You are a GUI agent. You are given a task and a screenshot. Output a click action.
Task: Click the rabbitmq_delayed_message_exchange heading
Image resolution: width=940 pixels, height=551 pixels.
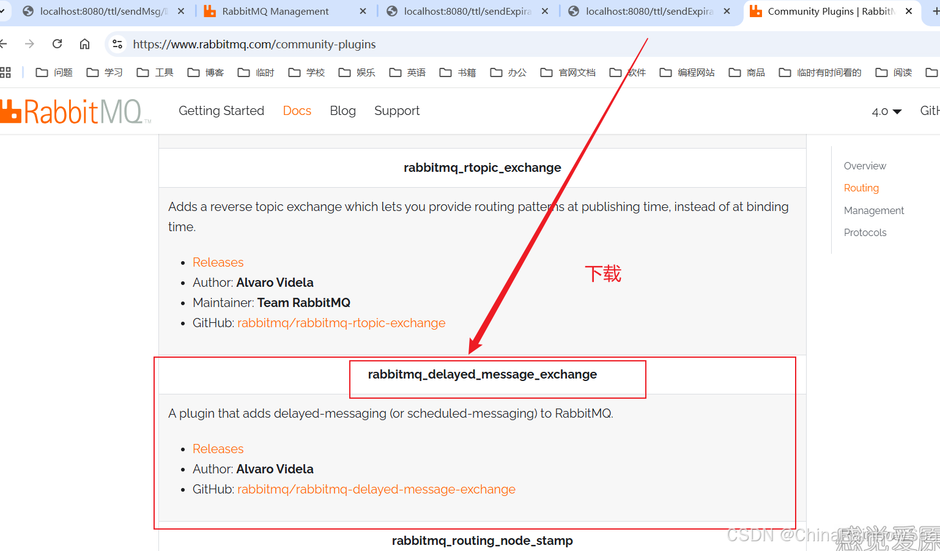coord(483,374)
